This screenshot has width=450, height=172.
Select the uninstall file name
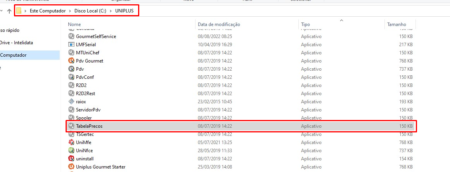pyautogui.click(x=85, y=158)
